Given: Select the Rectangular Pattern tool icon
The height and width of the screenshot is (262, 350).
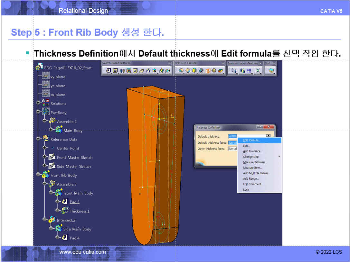Looking at the screenshot, I should point(249,71).
